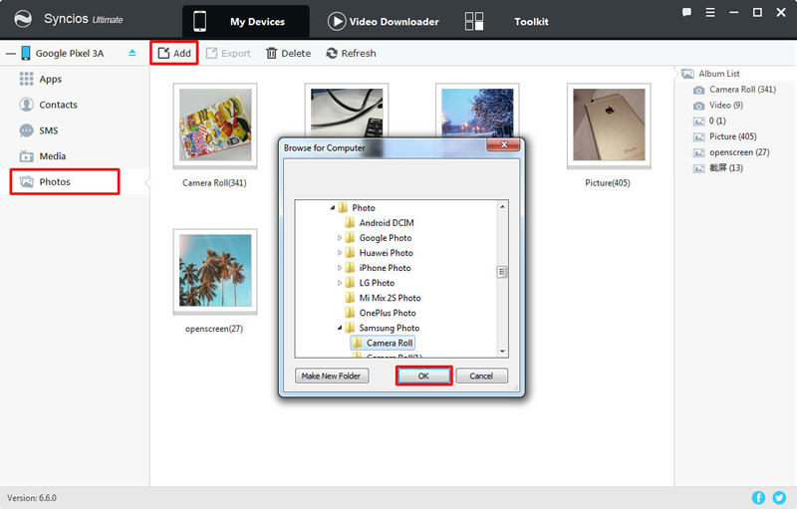
Task: Click the Refresh toolbar button
Action: tap(352, 53)
